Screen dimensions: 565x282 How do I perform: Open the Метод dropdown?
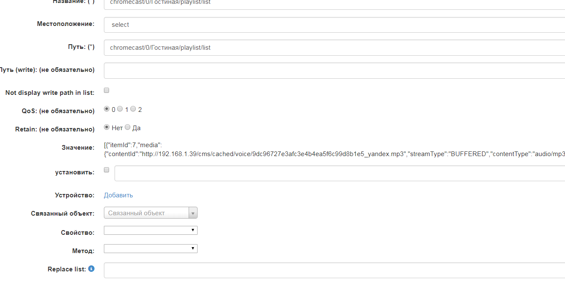click(x=150, y=248)
